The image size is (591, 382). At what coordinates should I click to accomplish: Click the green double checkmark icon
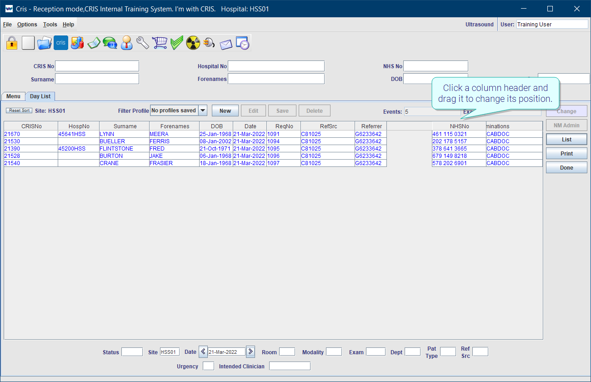point(177,43)
